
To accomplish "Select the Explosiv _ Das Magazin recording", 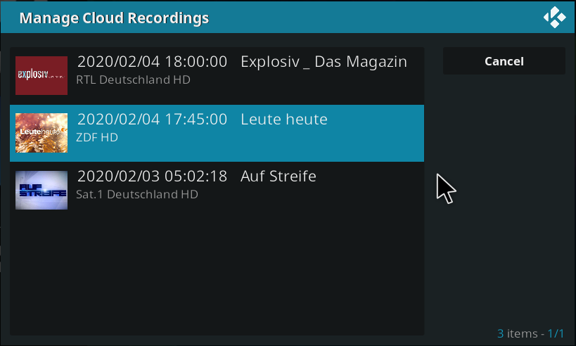I will tap(324, 62).
